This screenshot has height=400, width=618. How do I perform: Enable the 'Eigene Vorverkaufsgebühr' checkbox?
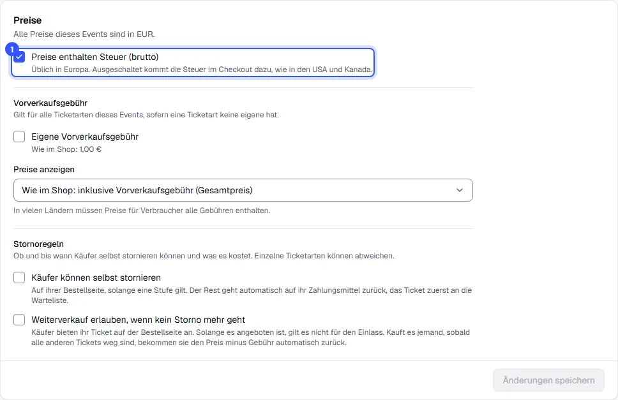pos(19,137)
